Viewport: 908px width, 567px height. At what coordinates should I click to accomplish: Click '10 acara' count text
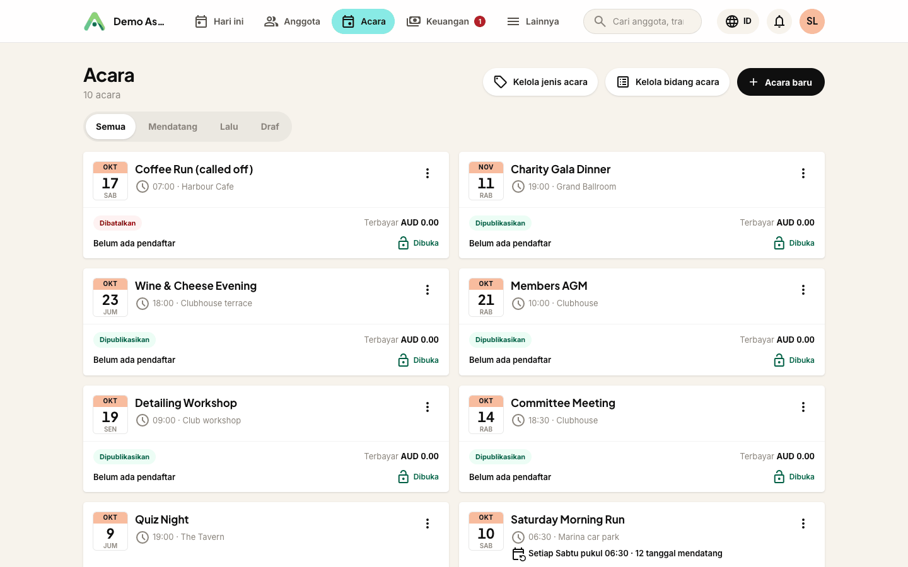click(x=102, y=95)
